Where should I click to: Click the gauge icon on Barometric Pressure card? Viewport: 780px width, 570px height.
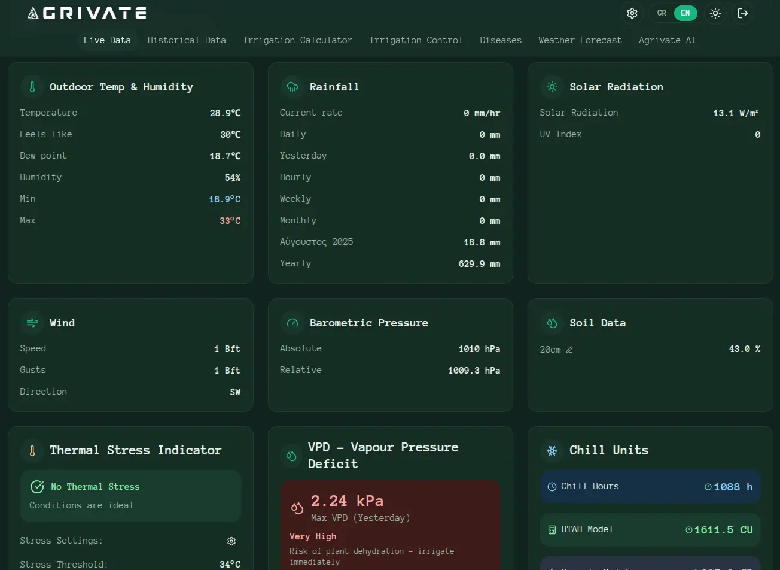292,323
